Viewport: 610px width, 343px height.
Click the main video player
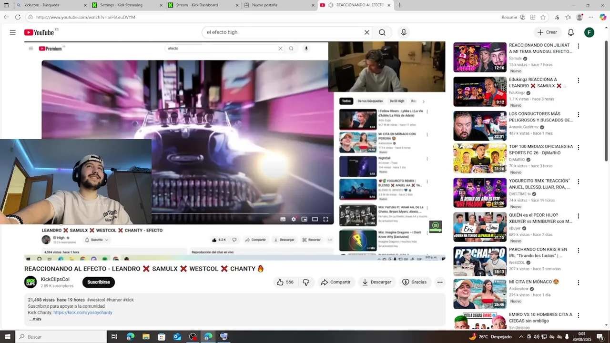pyautogui.click(x=235, y=151)
